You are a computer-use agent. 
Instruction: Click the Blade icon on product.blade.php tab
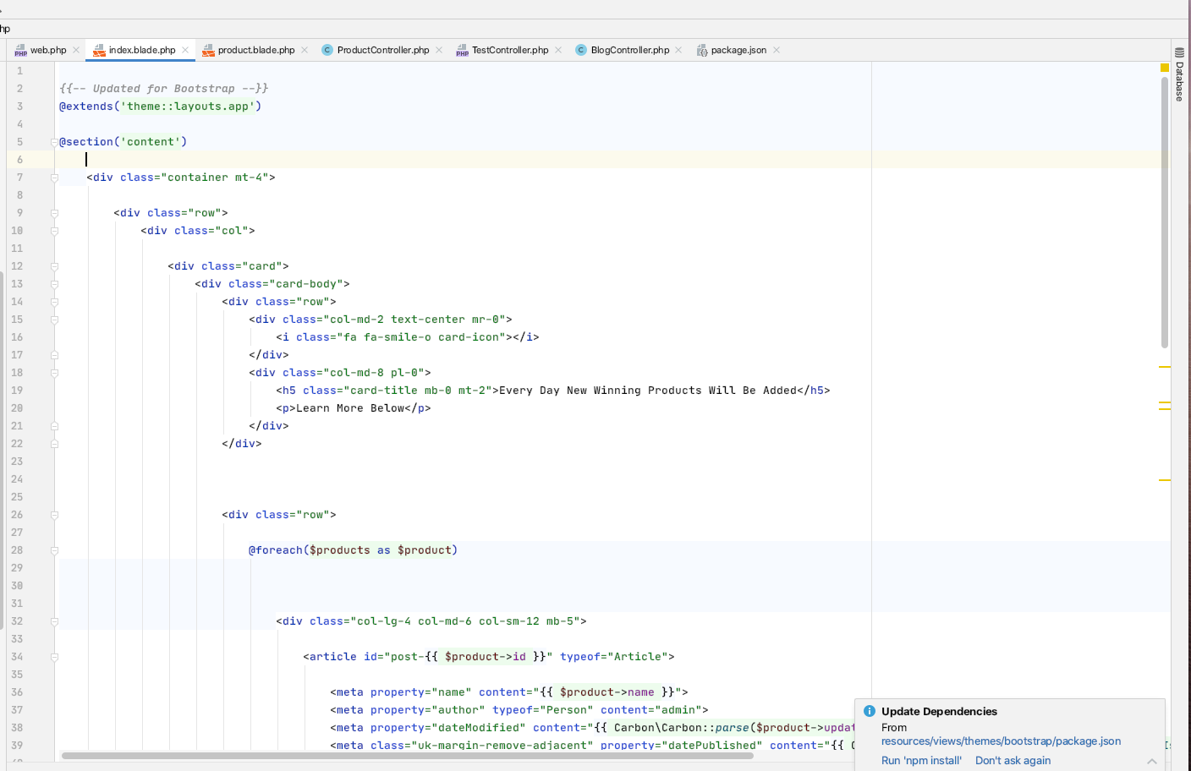[208, 51]
